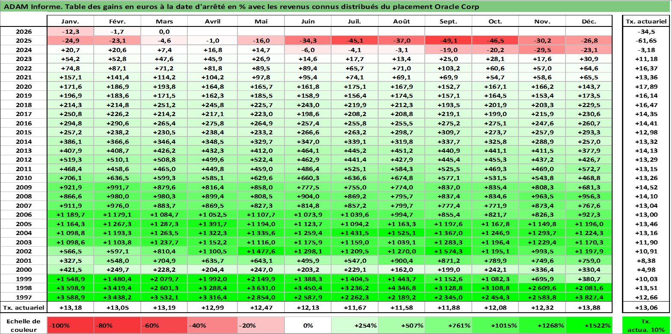Select the 'Avril' column header
Image resolution: width=672 pixels, height=334 pixels.
point(213,21)
